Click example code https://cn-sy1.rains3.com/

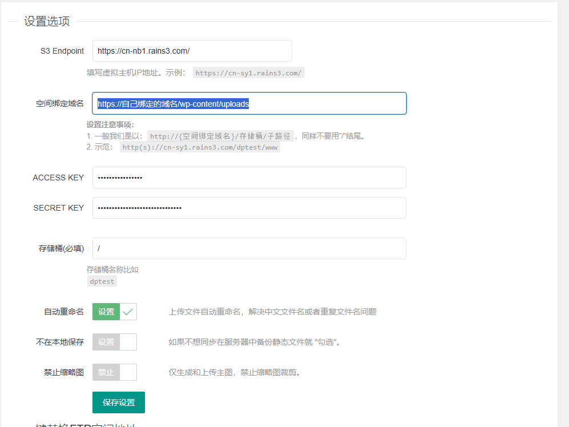tap(248, 73)
